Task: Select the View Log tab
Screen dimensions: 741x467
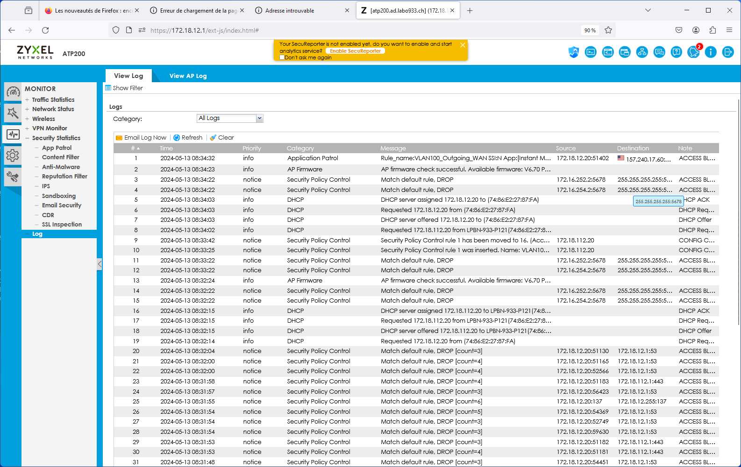Action: pos(128,76)
